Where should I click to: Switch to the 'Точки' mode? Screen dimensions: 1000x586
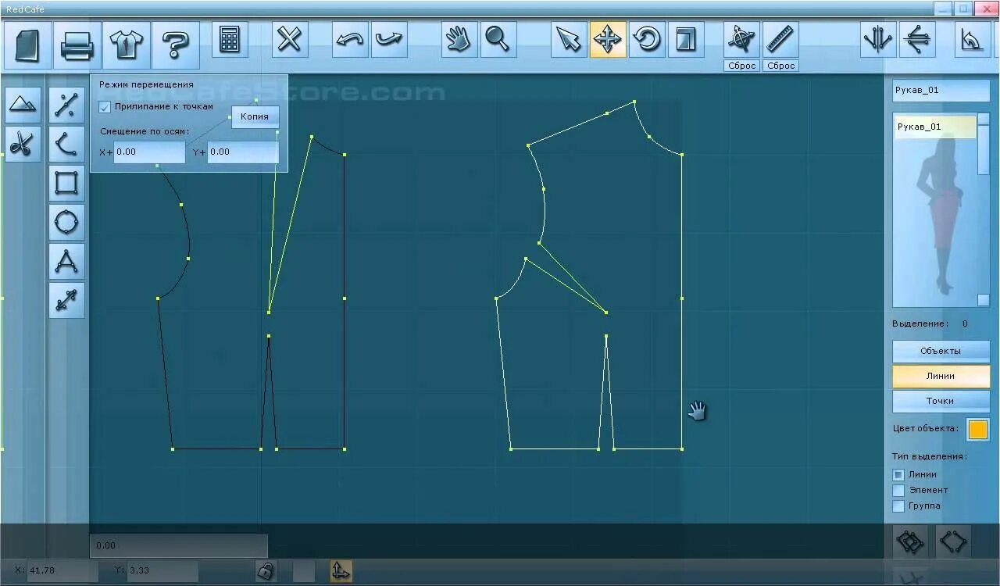pyautogui.click(x=941, y=401)
